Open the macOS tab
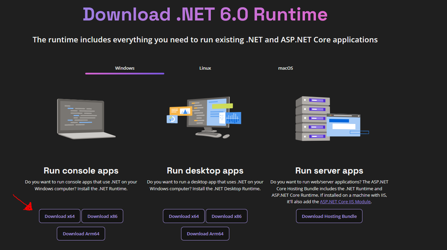 click(x=285, y=68)
